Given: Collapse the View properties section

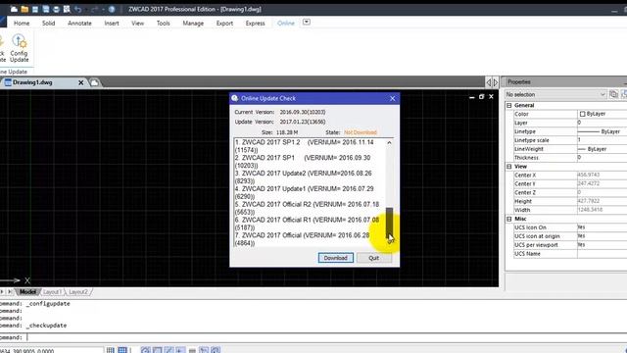Looking at the screenshot, I should tap(509, 167).
